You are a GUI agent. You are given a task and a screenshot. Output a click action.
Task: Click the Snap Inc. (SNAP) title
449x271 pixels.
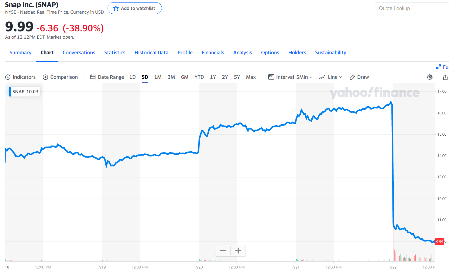[32, 5]
